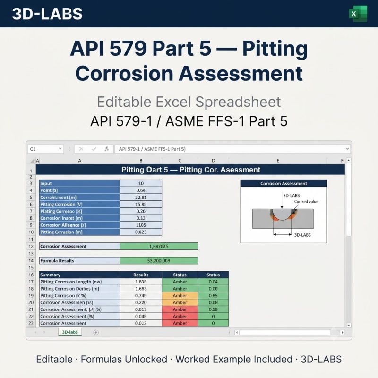The width and height of the screenshot is (378, 378).
Task: Click the cell with value 1105
Action: [x=141, y=225]
